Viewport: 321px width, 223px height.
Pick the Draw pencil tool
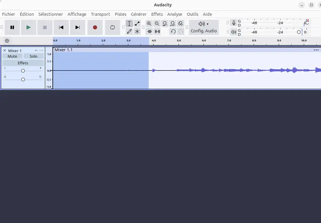click(129, 31)
